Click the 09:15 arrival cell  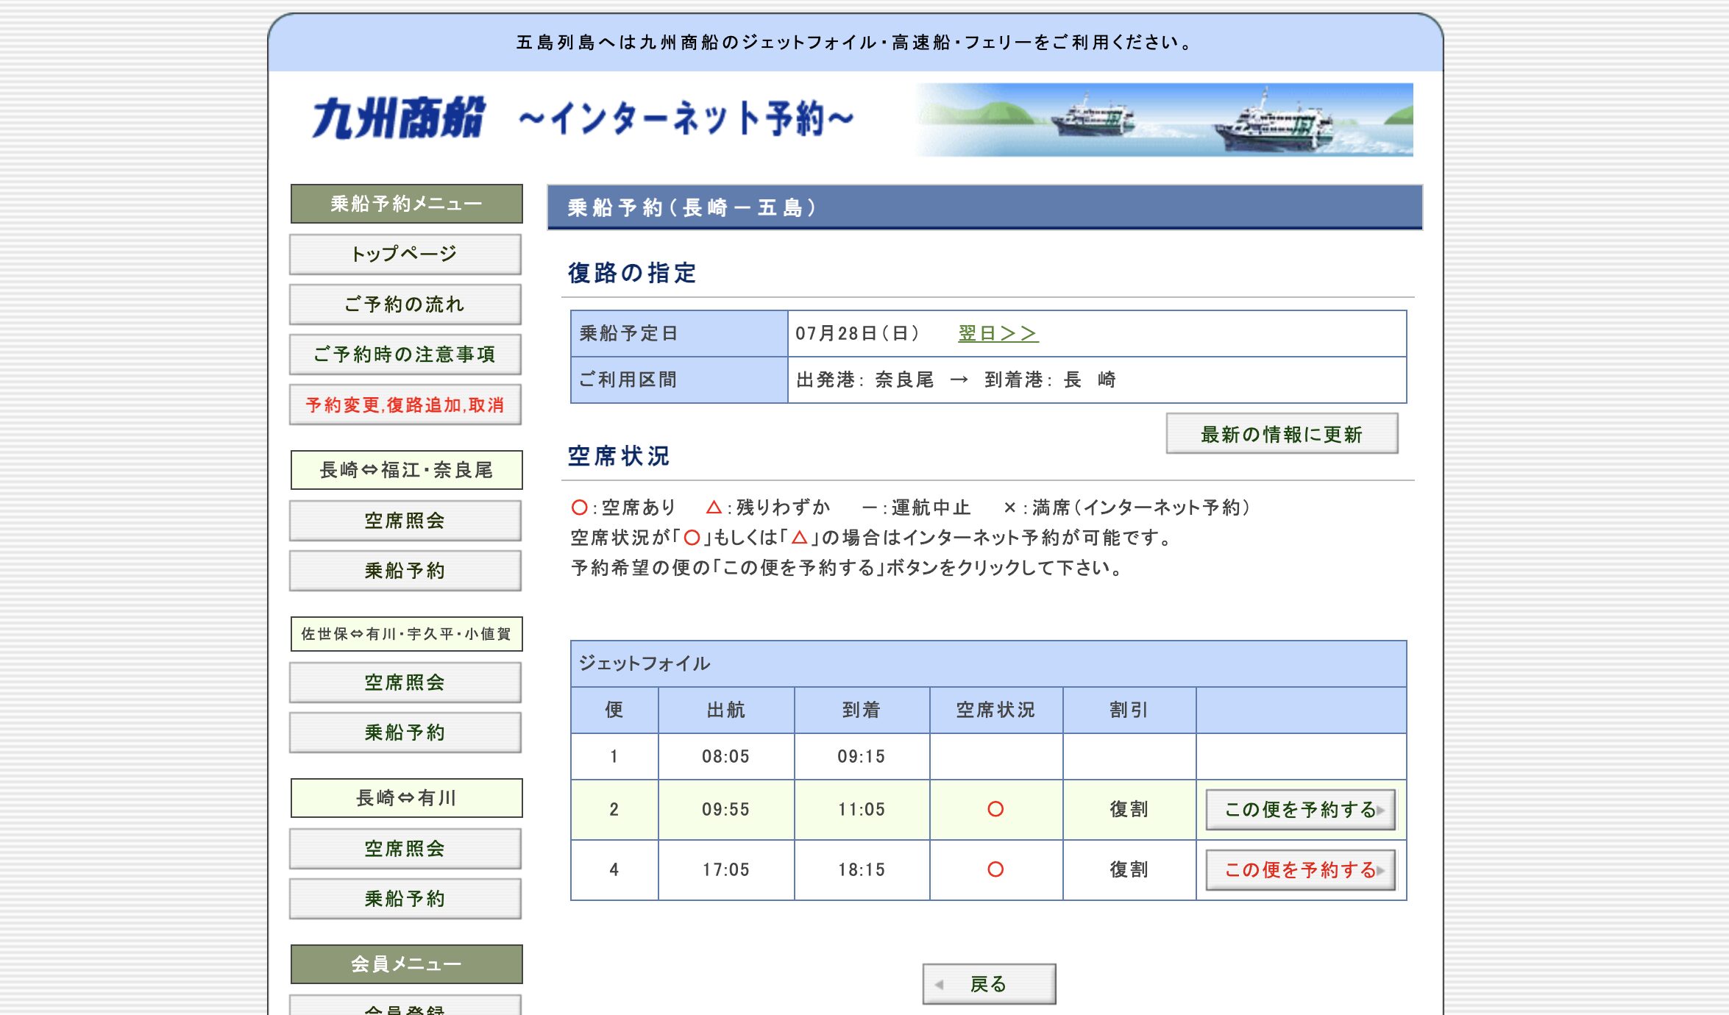(x=862, y=757)
